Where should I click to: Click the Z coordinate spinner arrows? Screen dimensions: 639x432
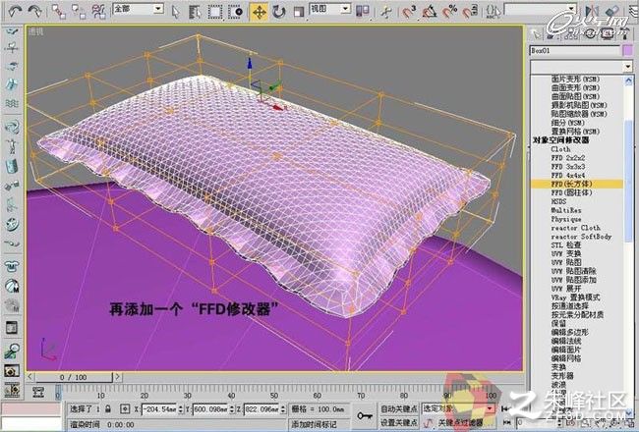283,408
